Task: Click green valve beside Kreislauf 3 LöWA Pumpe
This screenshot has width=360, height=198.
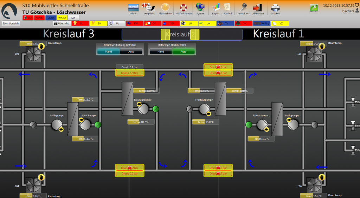Action: pos(98,125)
